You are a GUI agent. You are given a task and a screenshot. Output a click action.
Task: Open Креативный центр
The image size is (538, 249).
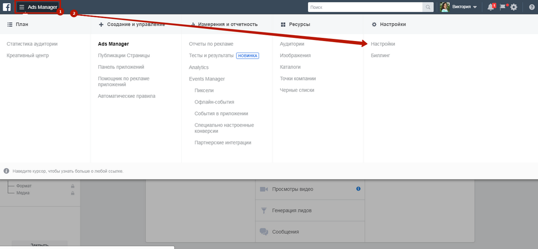coord(28,56)
